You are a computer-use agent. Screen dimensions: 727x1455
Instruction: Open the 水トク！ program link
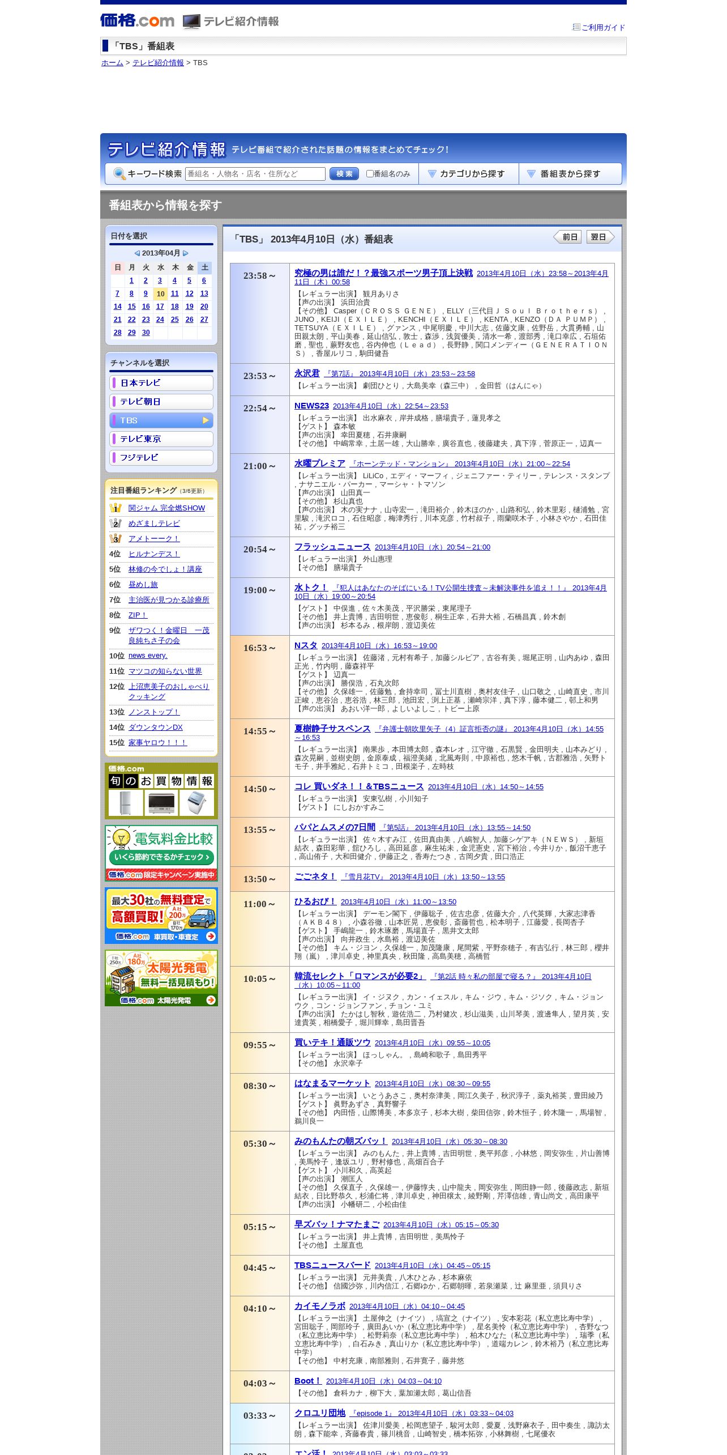pos(311,588)
